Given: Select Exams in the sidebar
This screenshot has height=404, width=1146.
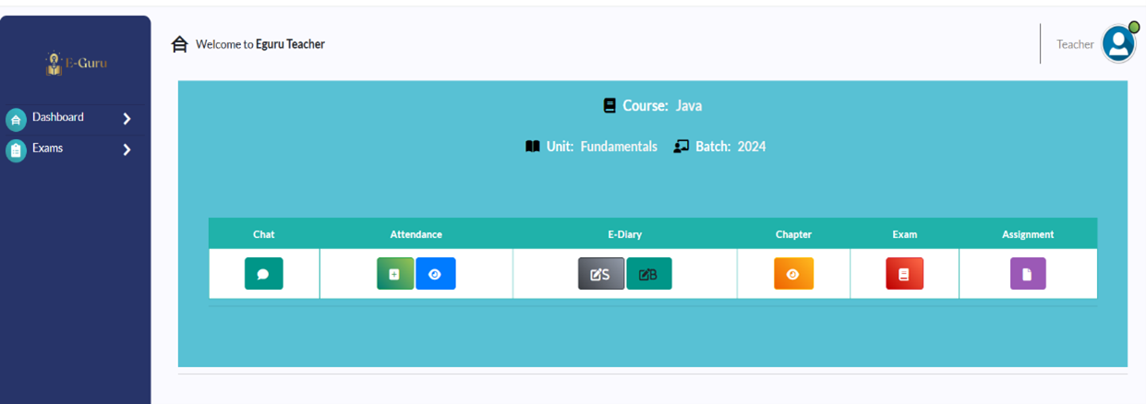Looking at the screenshot, I should coord(48,149).
